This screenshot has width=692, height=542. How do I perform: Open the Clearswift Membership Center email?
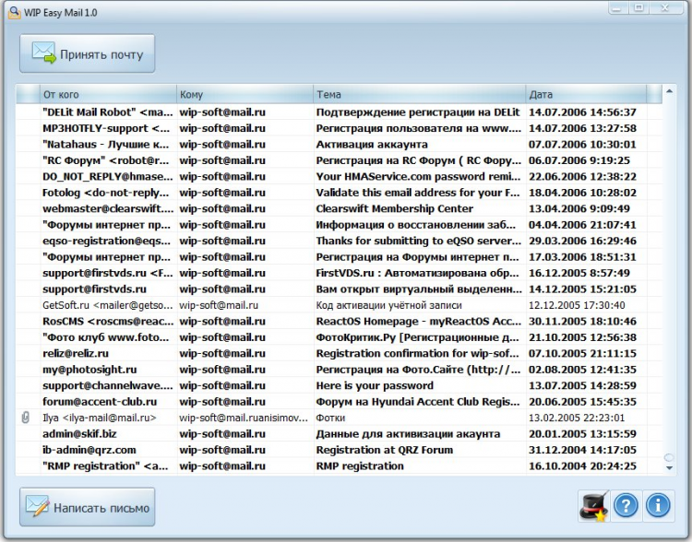[339, 208]
